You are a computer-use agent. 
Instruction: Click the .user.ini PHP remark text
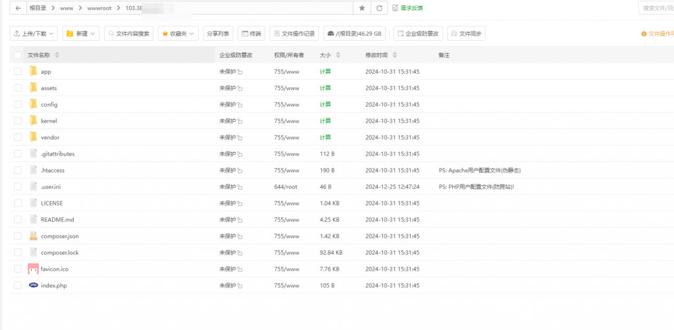point(477,186)
